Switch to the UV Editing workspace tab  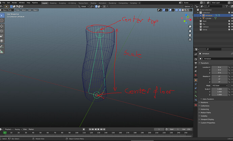click(72, 3)
